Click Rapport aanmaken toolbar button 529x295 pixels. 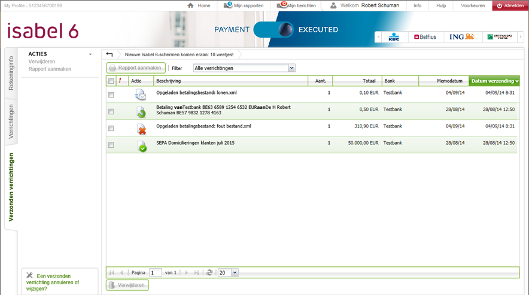(x=136, y=68)
